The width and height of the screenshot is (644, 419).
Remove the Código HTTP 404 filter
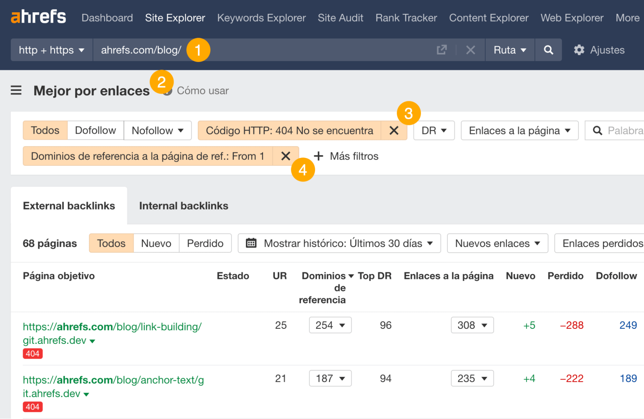[x=394, y=130]
